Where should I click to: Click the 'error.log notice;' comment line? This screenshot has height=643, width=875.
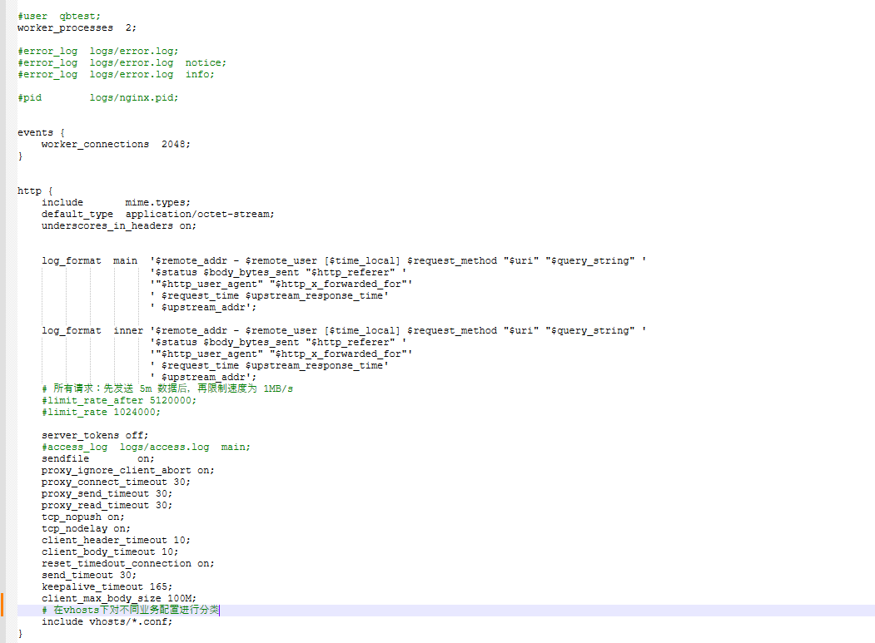pos(122,63)
